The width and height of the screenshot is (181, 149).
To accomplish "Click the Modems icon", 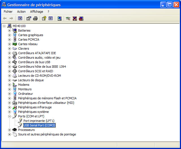I will coord(15,85).
